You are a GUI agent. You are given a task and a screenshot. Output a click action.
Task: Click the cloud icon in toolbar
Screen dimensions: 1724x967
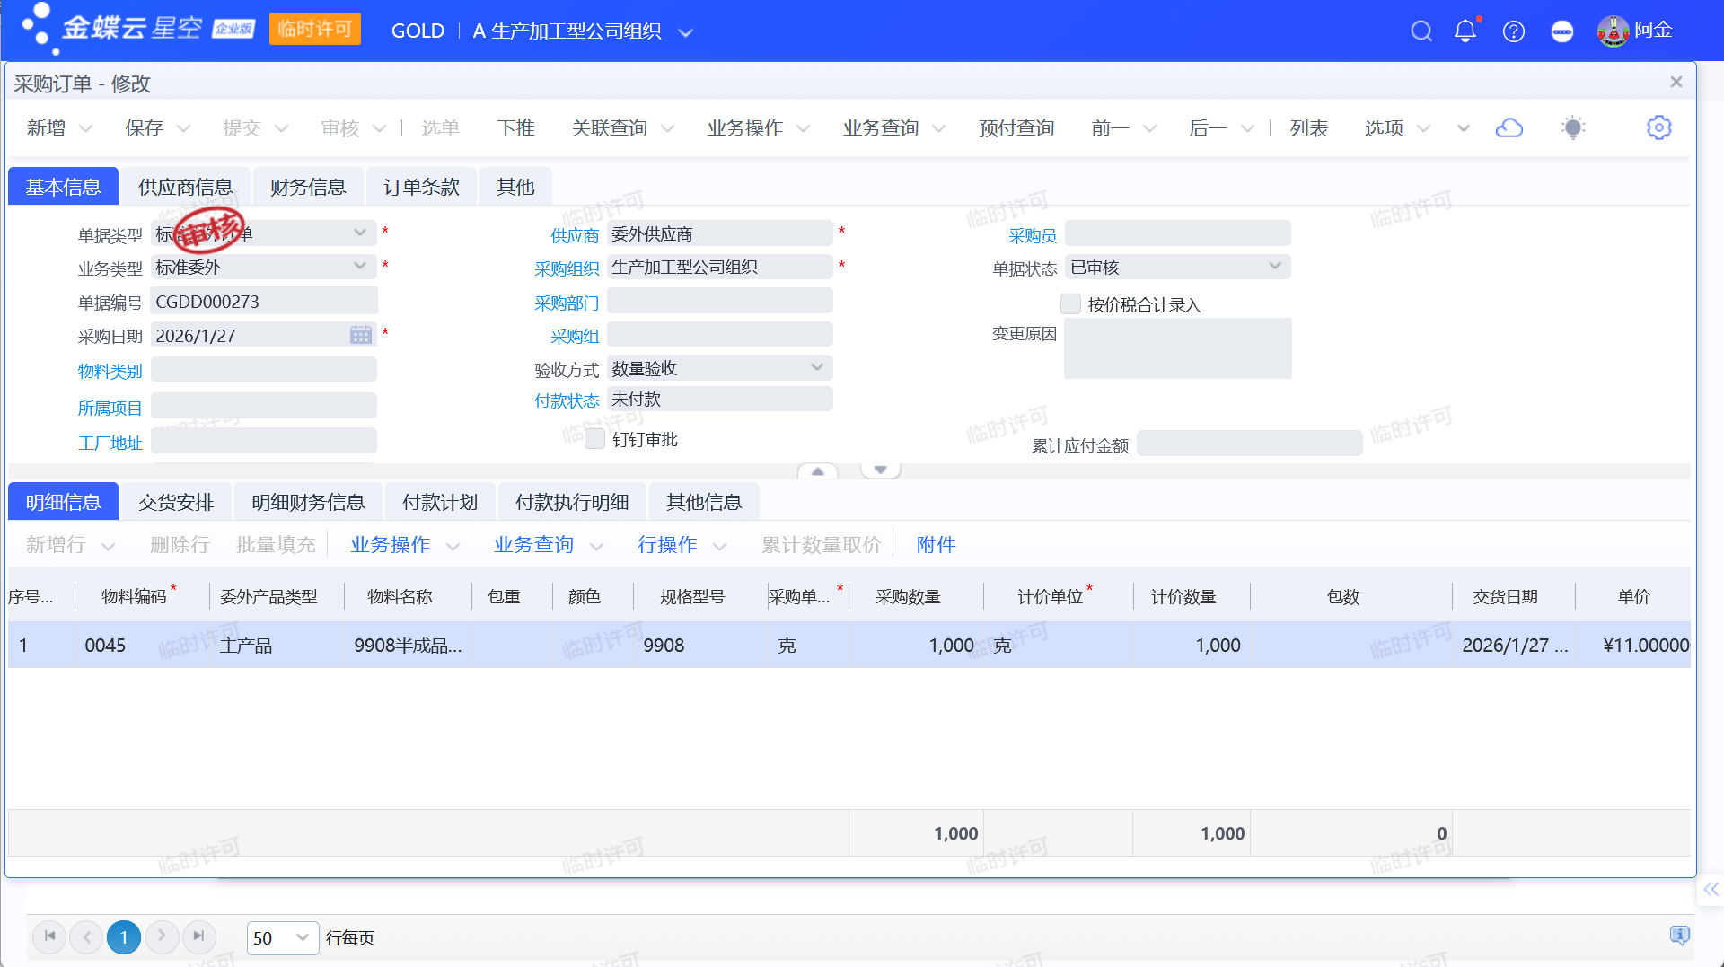point(1508,128)
